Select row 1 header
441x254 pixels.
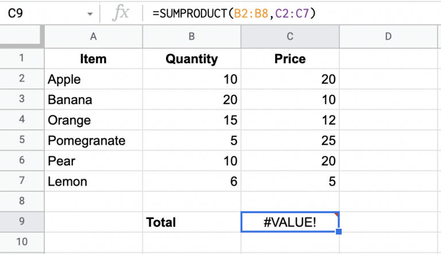coord(22,58)
